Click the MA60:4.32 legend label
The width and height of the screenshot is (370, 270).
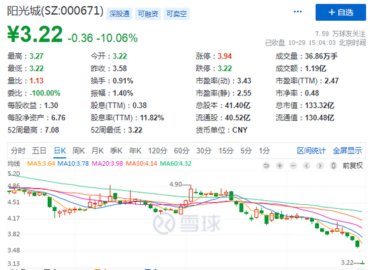[176, 163]
